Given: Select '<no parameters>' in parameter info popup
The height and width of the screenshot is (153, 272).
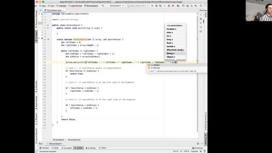Looking at the screenshot, I should 176,25.
